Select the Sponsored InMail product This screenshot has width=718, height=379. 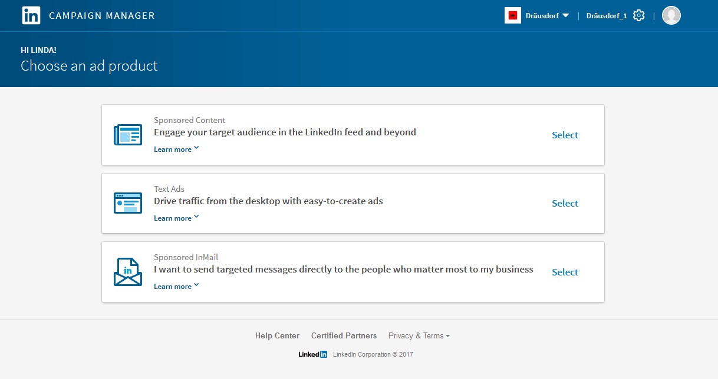(565, 272)
